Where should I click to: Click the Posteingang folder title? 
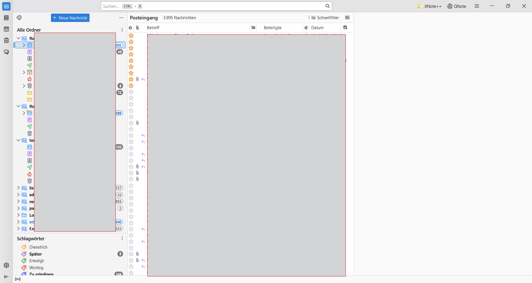(144, 18)
